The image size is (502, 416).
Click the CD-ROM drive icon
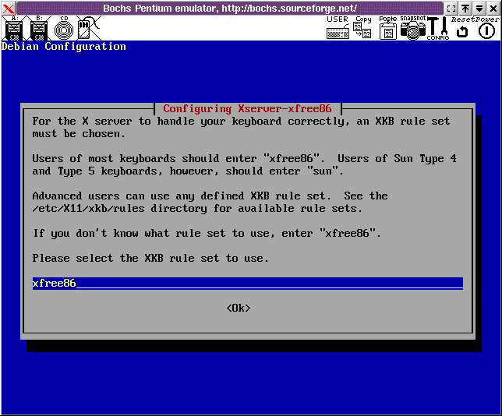click(x=63, y=29)
